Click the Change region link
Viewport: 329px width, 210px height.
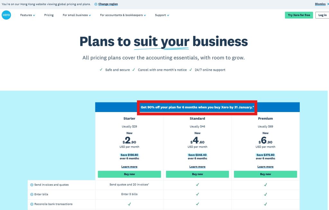(108, 4)
